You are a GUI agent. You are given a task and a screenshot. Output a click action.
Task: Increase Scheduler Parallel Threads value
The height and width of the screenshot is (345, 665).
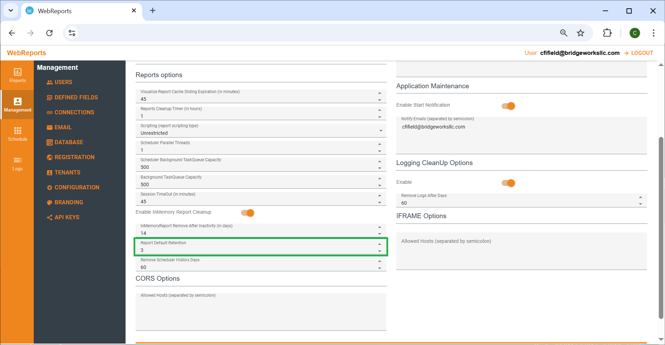379,144
